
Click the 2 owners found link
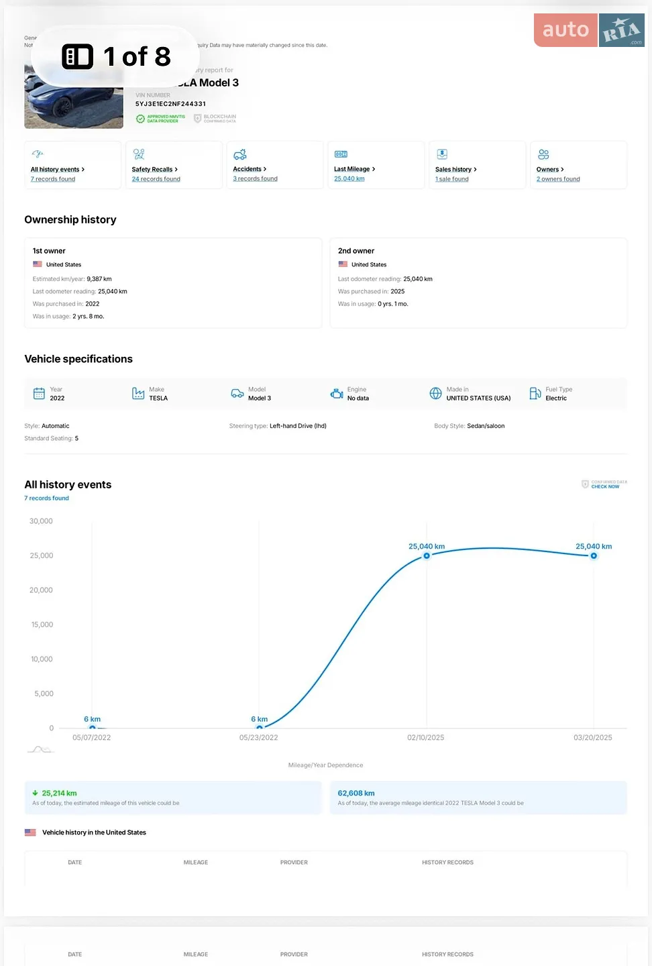click(x=558, y=179)
